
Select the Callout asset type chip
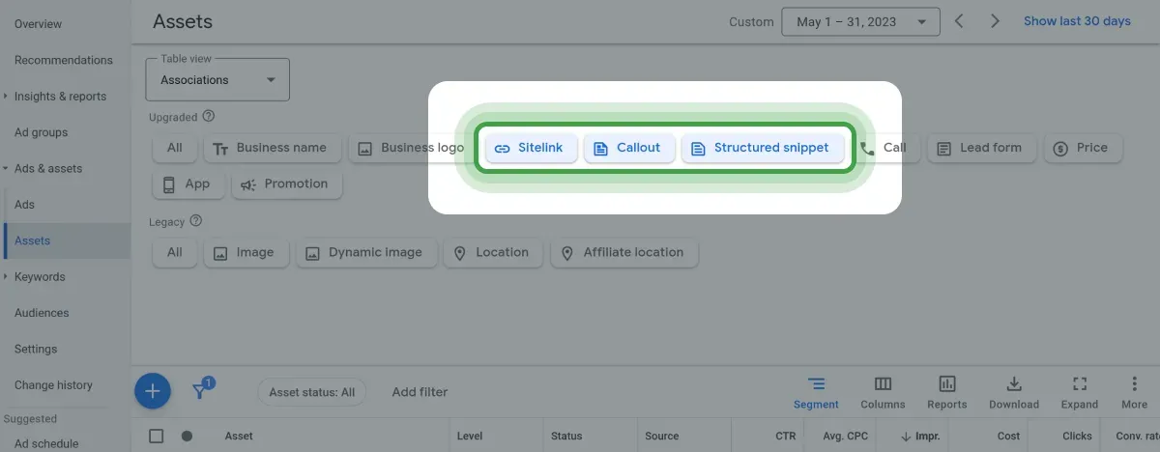(628, 148)
